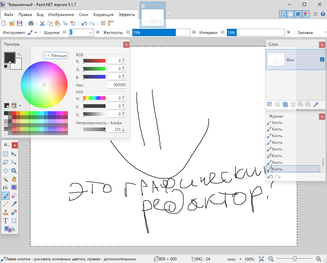
Task: Increase Жесткость hardness plus button
Action: click(194, 32)
